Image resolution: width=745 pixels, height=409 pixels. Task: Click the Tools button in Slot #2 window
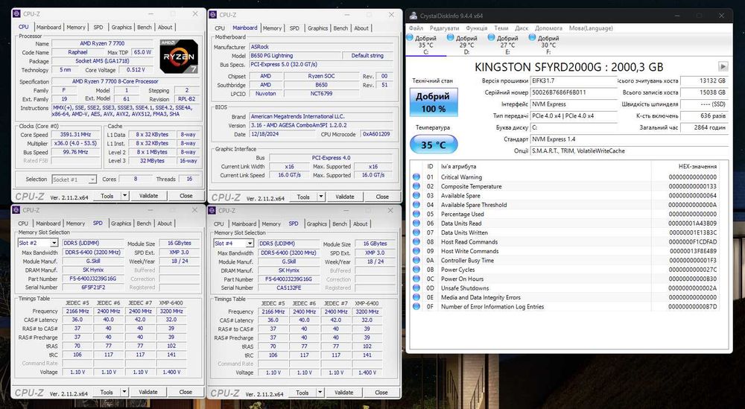pyautogui.click(x=107, y=393)
